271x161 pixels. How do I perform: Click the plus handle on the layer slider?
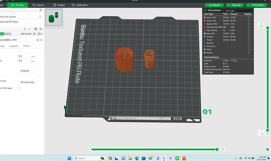267,130
